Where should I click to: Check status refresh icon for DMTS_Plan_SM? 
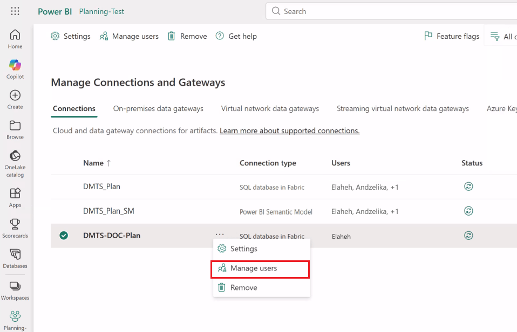click(468, 211)
